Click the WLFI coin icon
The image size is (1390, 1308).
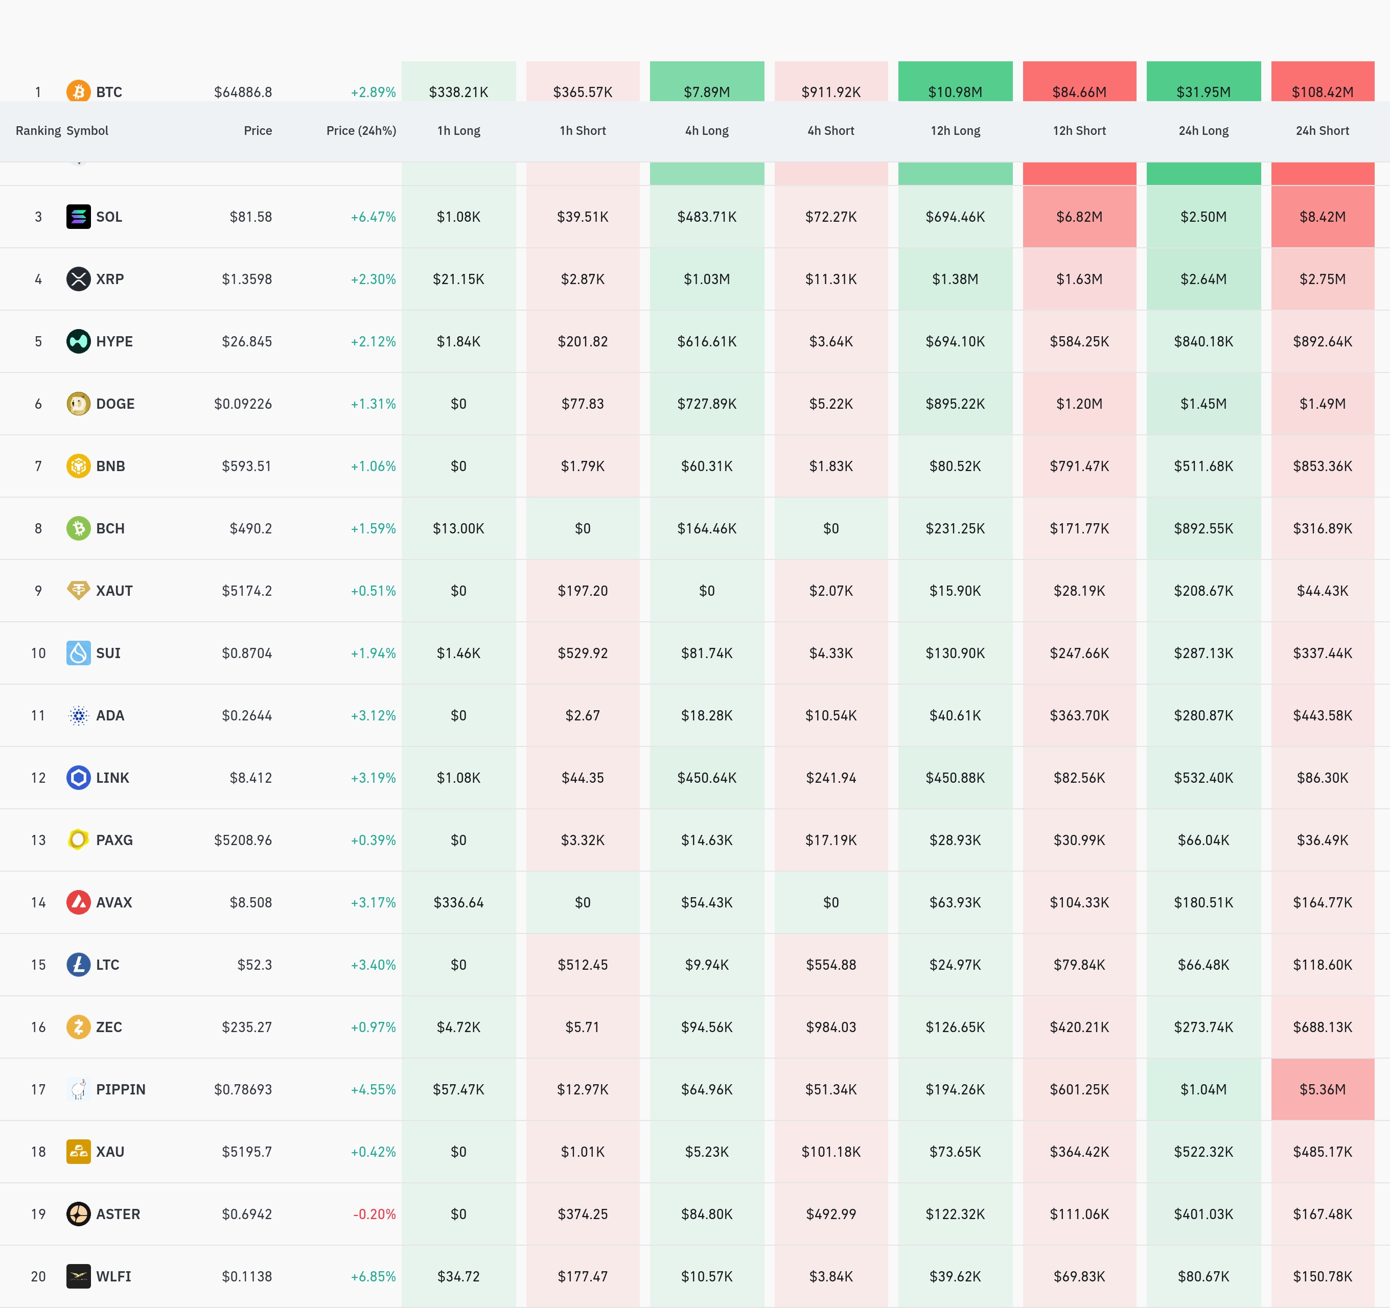click(78, 1276)
